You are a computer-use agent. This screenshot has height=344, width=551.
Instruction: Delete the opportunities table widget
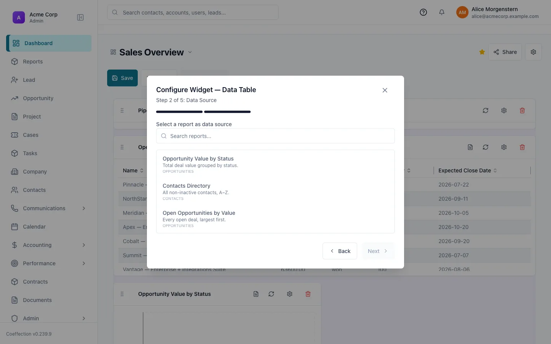[522, 147]
